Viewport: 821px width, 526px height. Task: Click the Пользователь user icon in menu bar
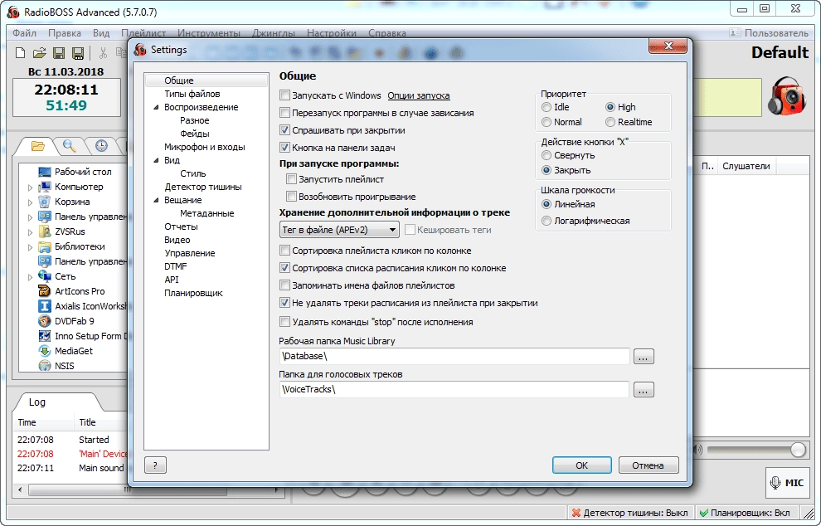(x=735, y=33)
